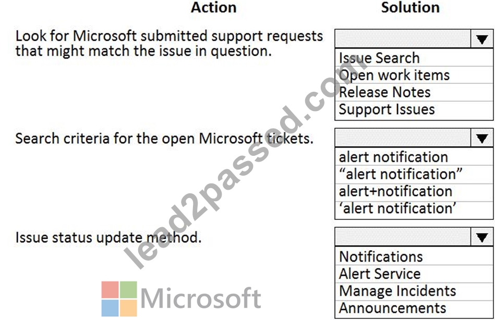
Task: Select the alert+notification option
Action: click(414, 191)
